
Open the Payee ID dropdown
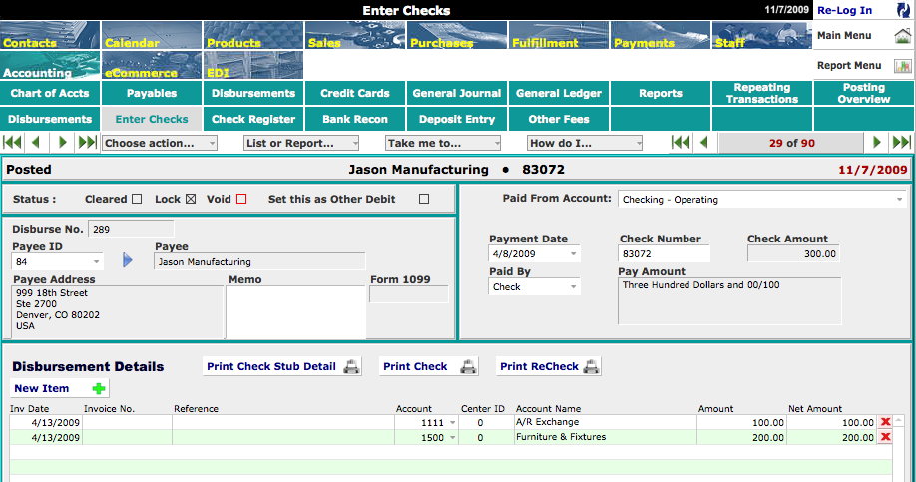[x=57, y=261]
